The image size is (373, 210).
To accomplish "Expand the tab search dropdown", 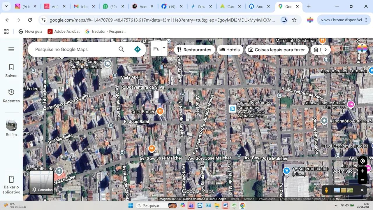I will (x=6, y=6).
